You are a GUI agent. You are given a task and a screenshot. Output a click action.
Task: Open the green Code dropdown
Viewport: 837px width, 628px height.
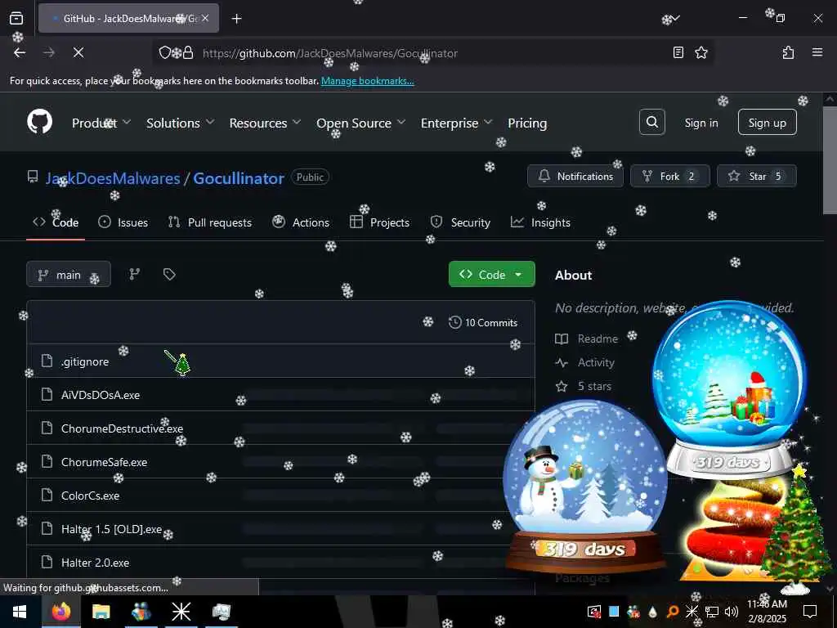(491, 274)
